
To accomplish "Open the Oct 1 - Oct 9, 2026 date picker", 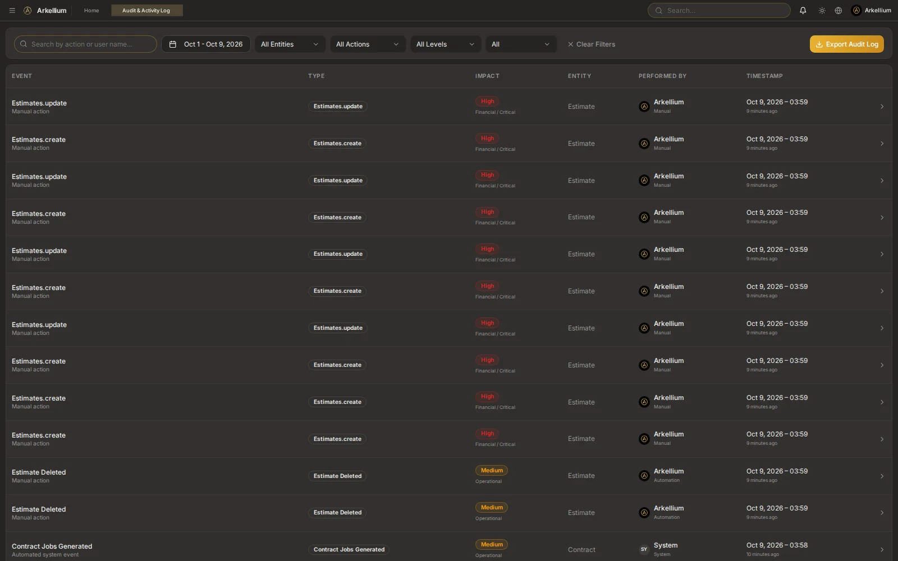I will [206, 44].
